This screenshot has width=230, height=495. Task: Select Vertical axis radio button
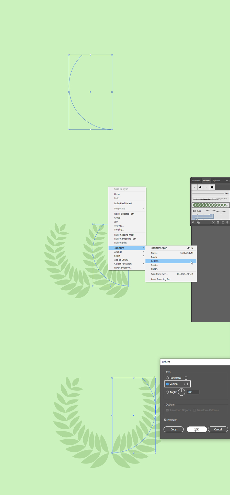[x=167, y=384]
